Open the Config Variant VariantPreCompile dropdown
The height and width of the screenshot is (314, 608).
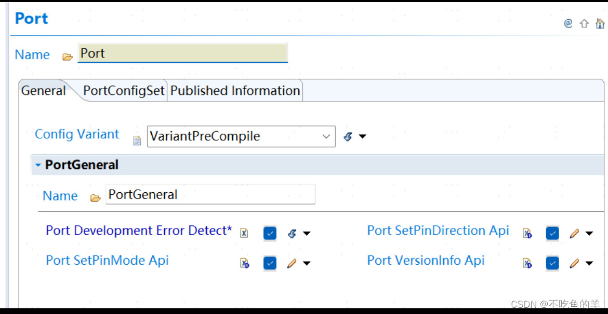241,136
